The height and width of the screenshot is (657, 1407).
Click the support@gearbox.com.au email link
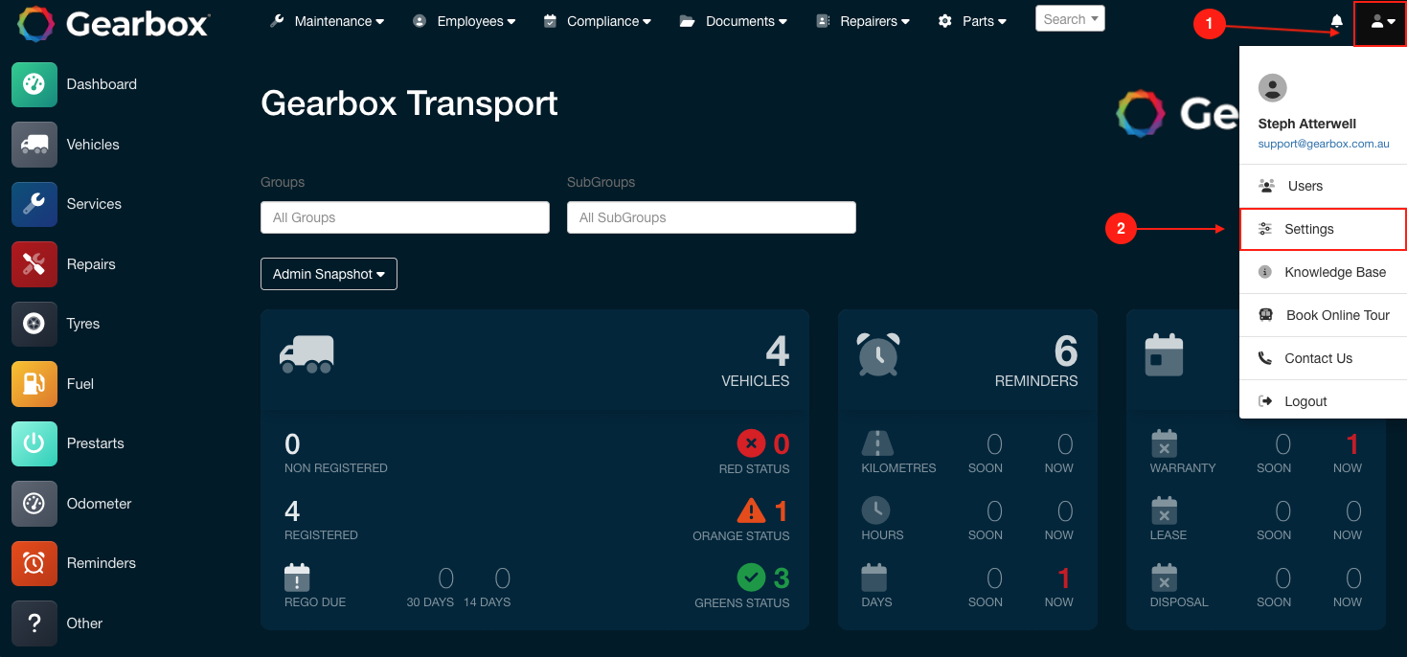pos(1324,144)
